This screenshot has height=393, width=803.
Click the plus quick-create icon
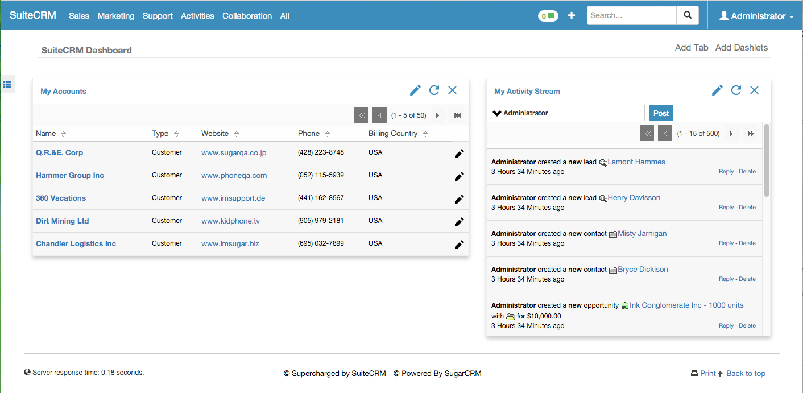[x=572, y=15]
